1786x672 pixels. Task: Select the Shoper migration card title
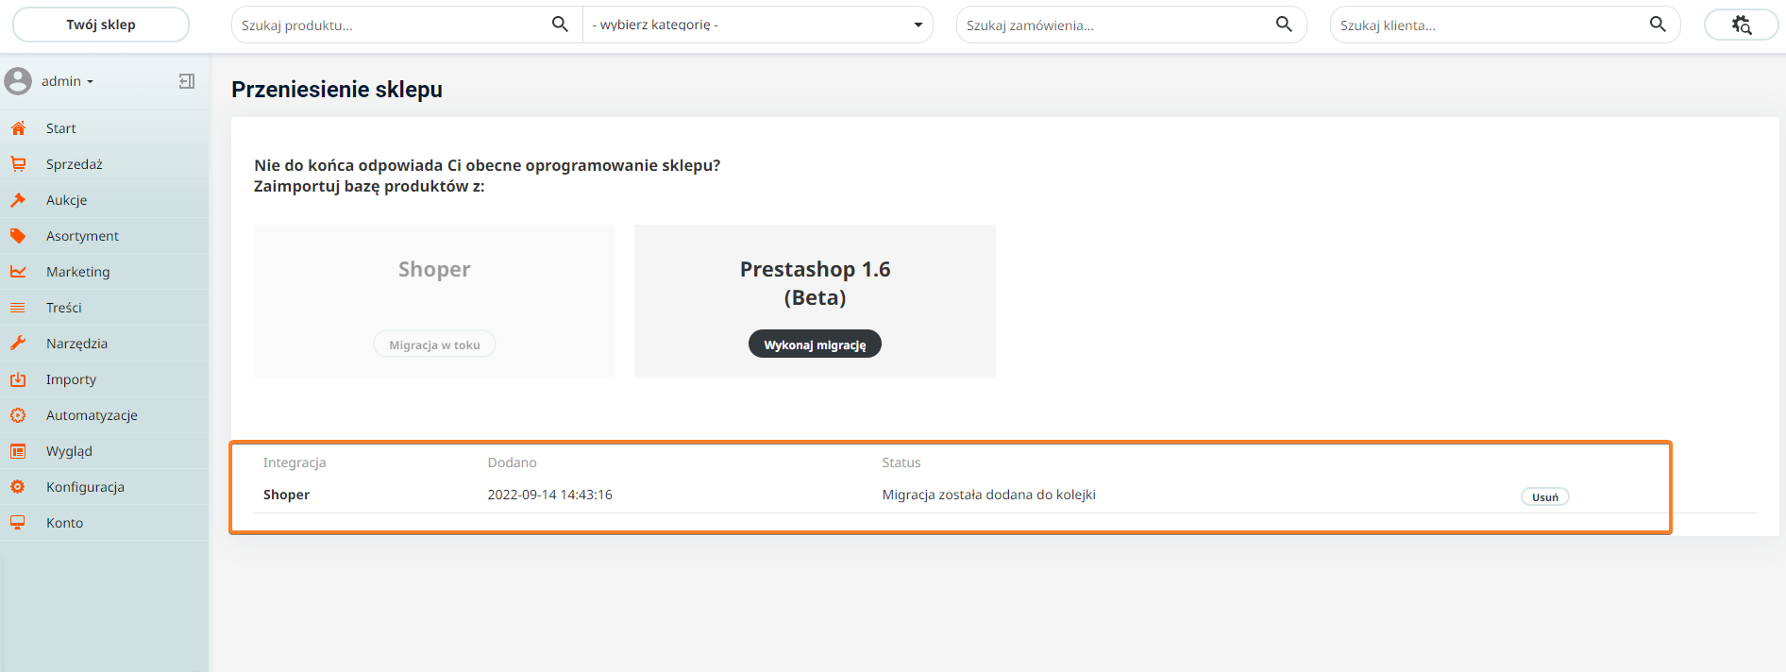click(434, 269)
